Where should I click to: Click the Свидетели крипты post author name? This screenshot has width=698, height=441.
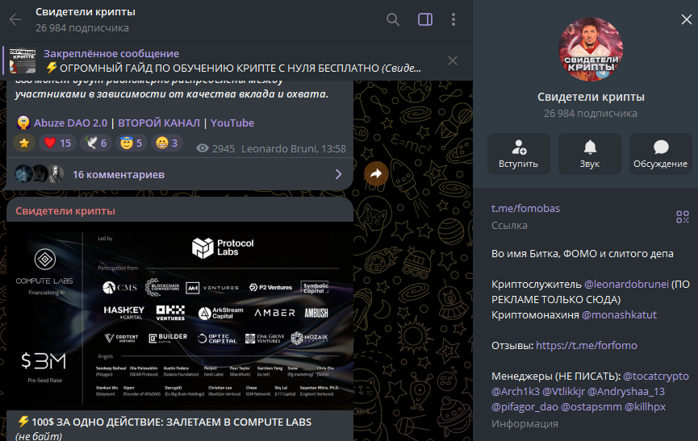tap(65, 210)
